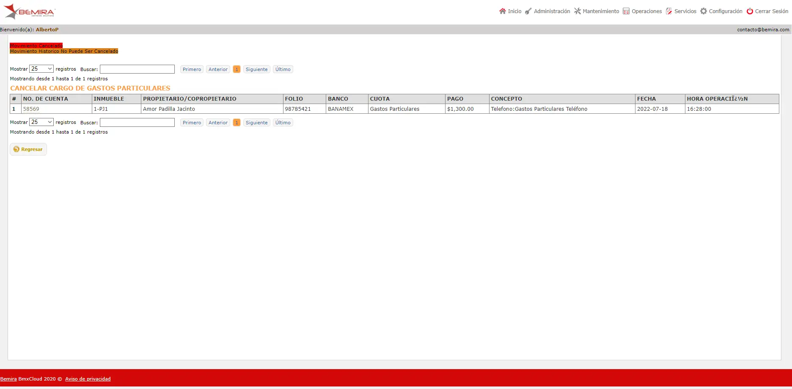The width and height of the screenshot is (792, 389).
Task: Sort by FOLIO column header
Action: pos(304,99)
